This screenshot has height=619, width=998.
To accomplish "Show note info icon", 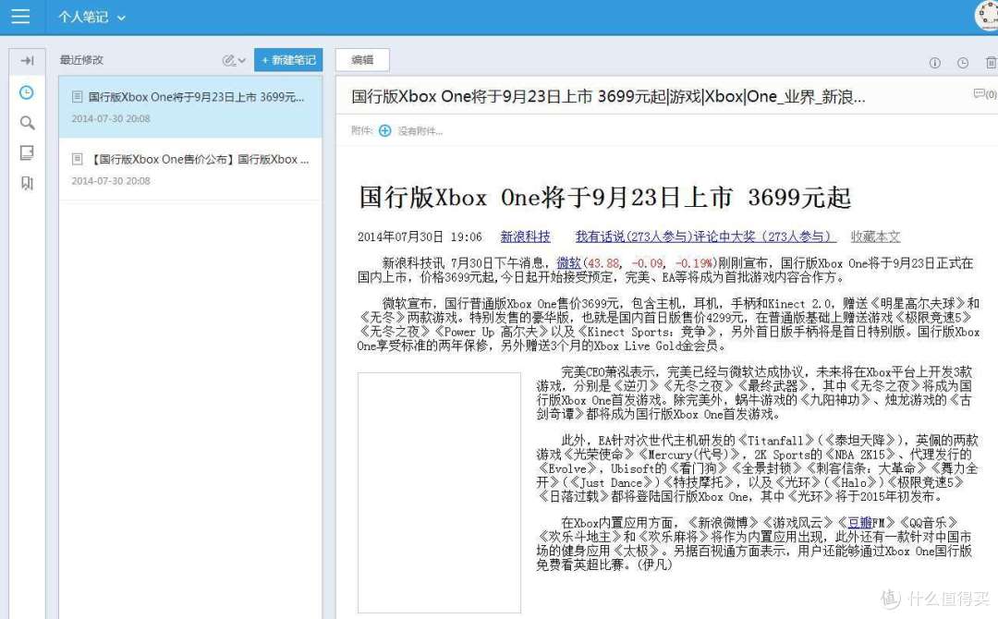I will coord(934,62).
